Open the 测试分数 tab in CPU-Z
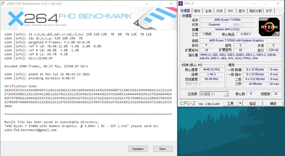The width and height of the screenshot is (285, 156). (x=255, y=11)
